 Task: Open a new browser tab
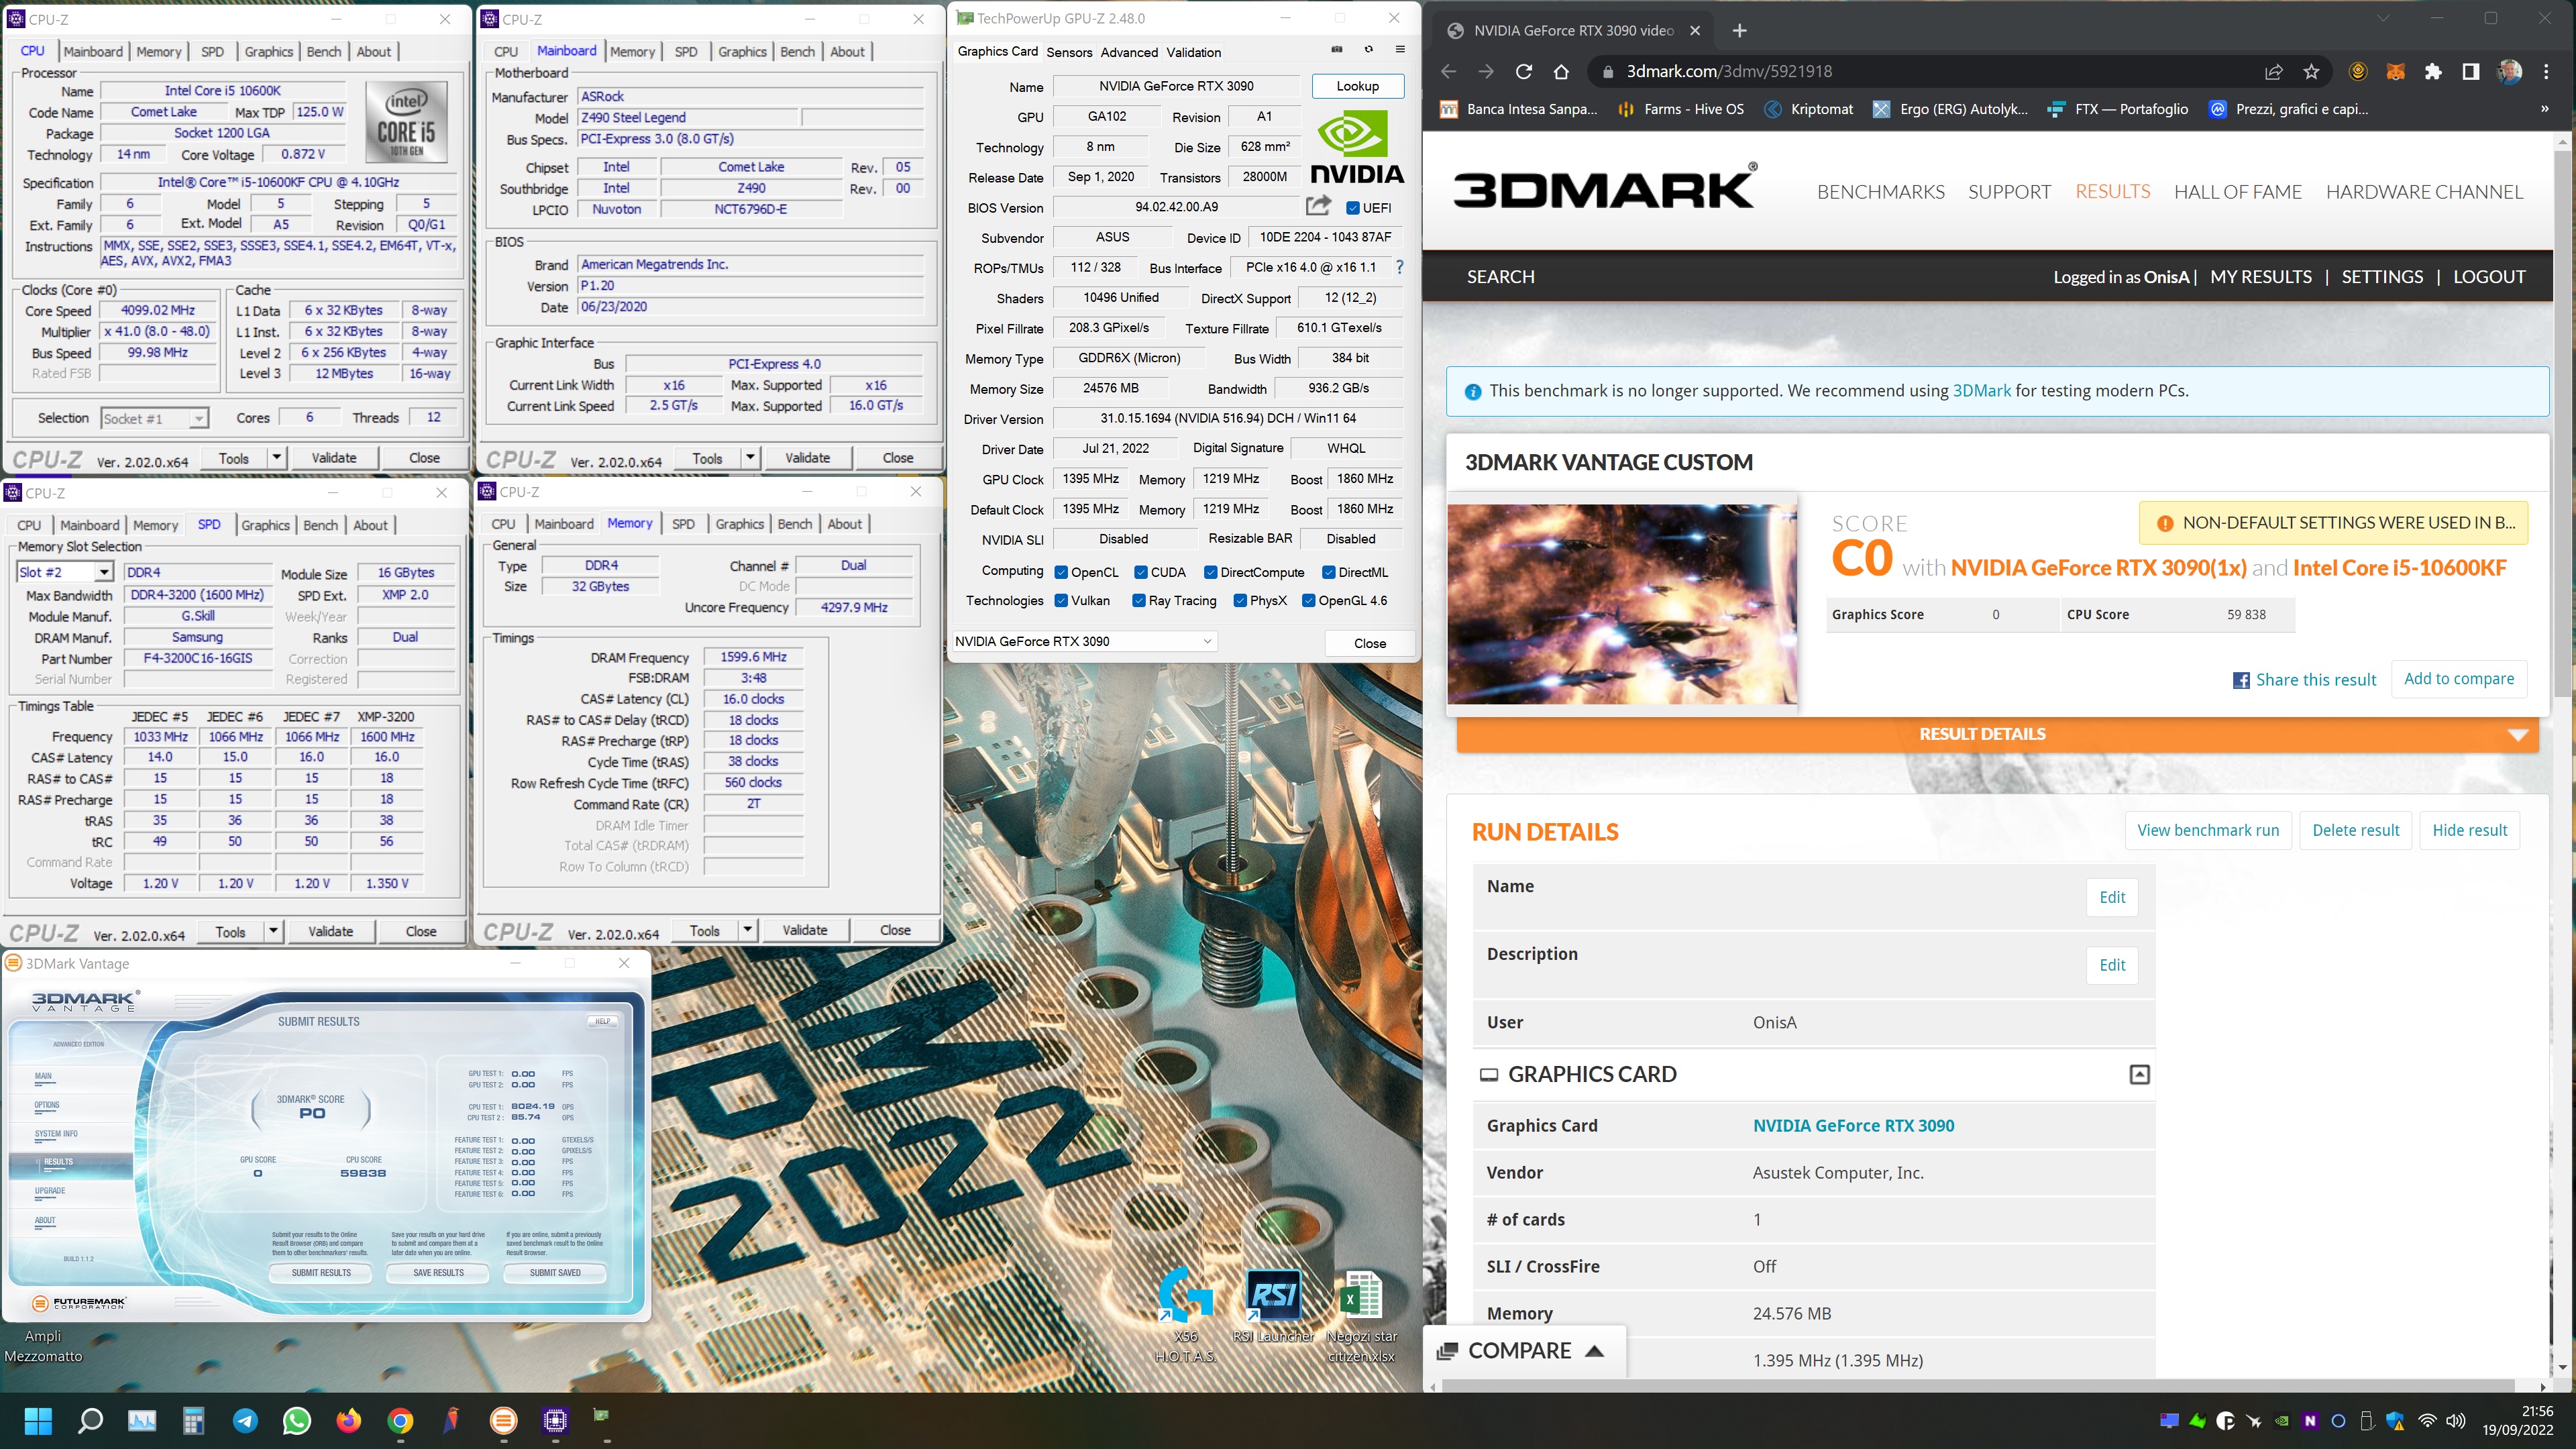tap(1739, 30)
